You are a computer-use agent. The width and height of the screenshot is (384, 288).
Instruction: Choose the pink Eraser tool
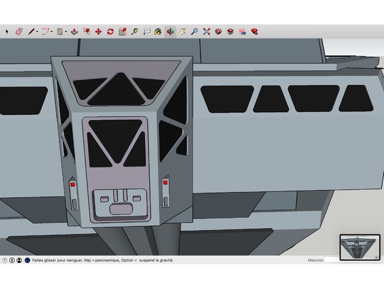[x=19, y=31]
